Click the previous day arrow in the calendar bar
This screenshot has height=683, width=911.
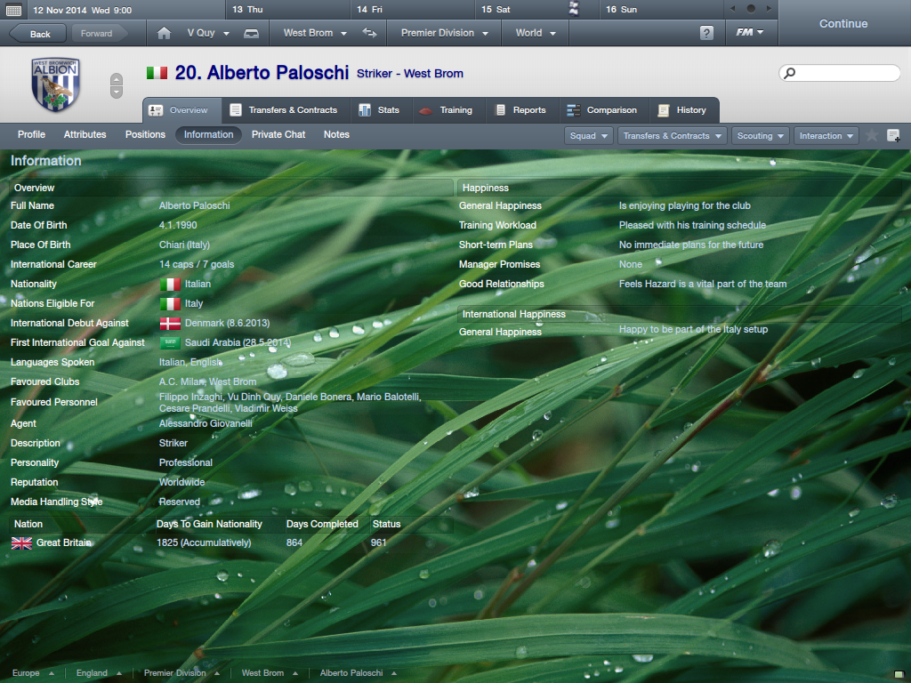pyautogui.click(x=733, y=9)
